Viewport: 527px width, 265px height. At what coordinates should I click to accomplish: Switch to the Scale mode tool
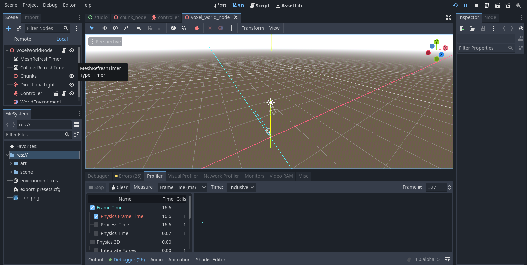pyautogui.click(x=126, y=28)
